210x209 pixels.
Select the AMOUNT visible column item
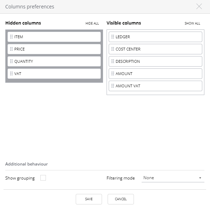click(155, 74)
